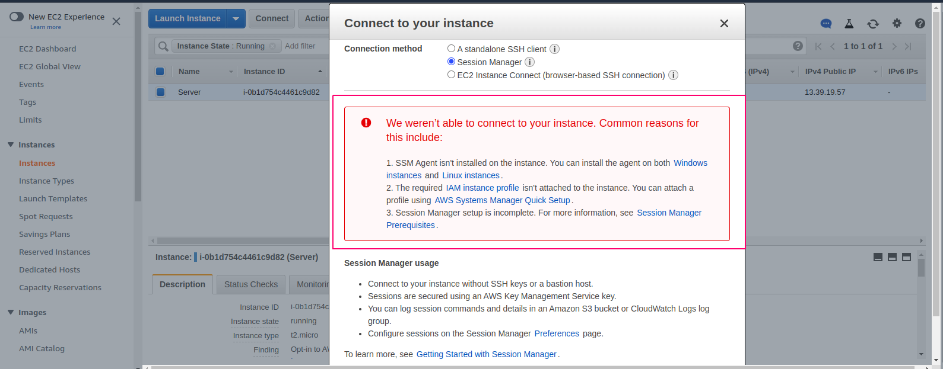Screen dimensions: 943x369
Task: Open Getting Started with Session Manager link
Action: pos(486,354)
